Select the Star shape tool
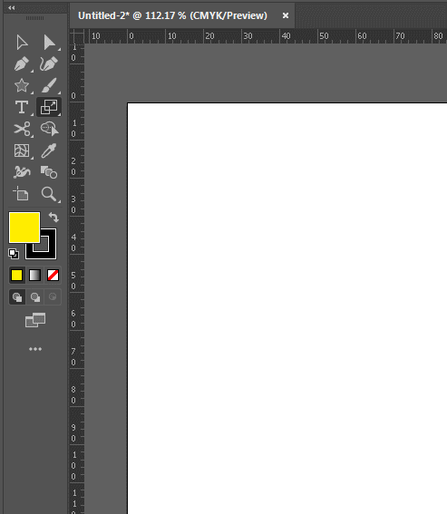The width and height of the screenshot is (447, 514). tap(22, 85)
